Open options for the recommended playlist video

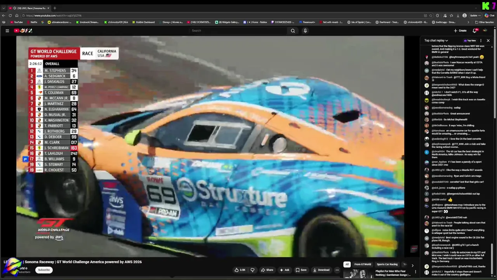tap(415, 272)
